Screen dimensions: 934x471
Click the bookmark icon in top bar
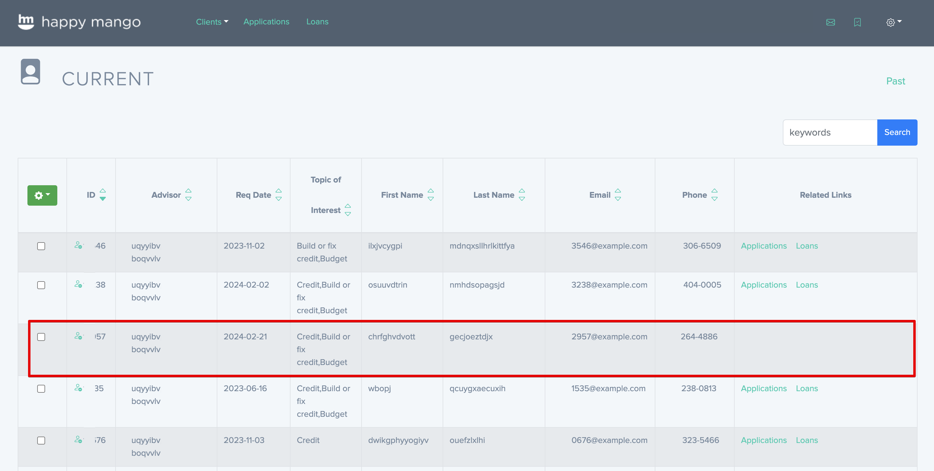[x=857, y=23]
